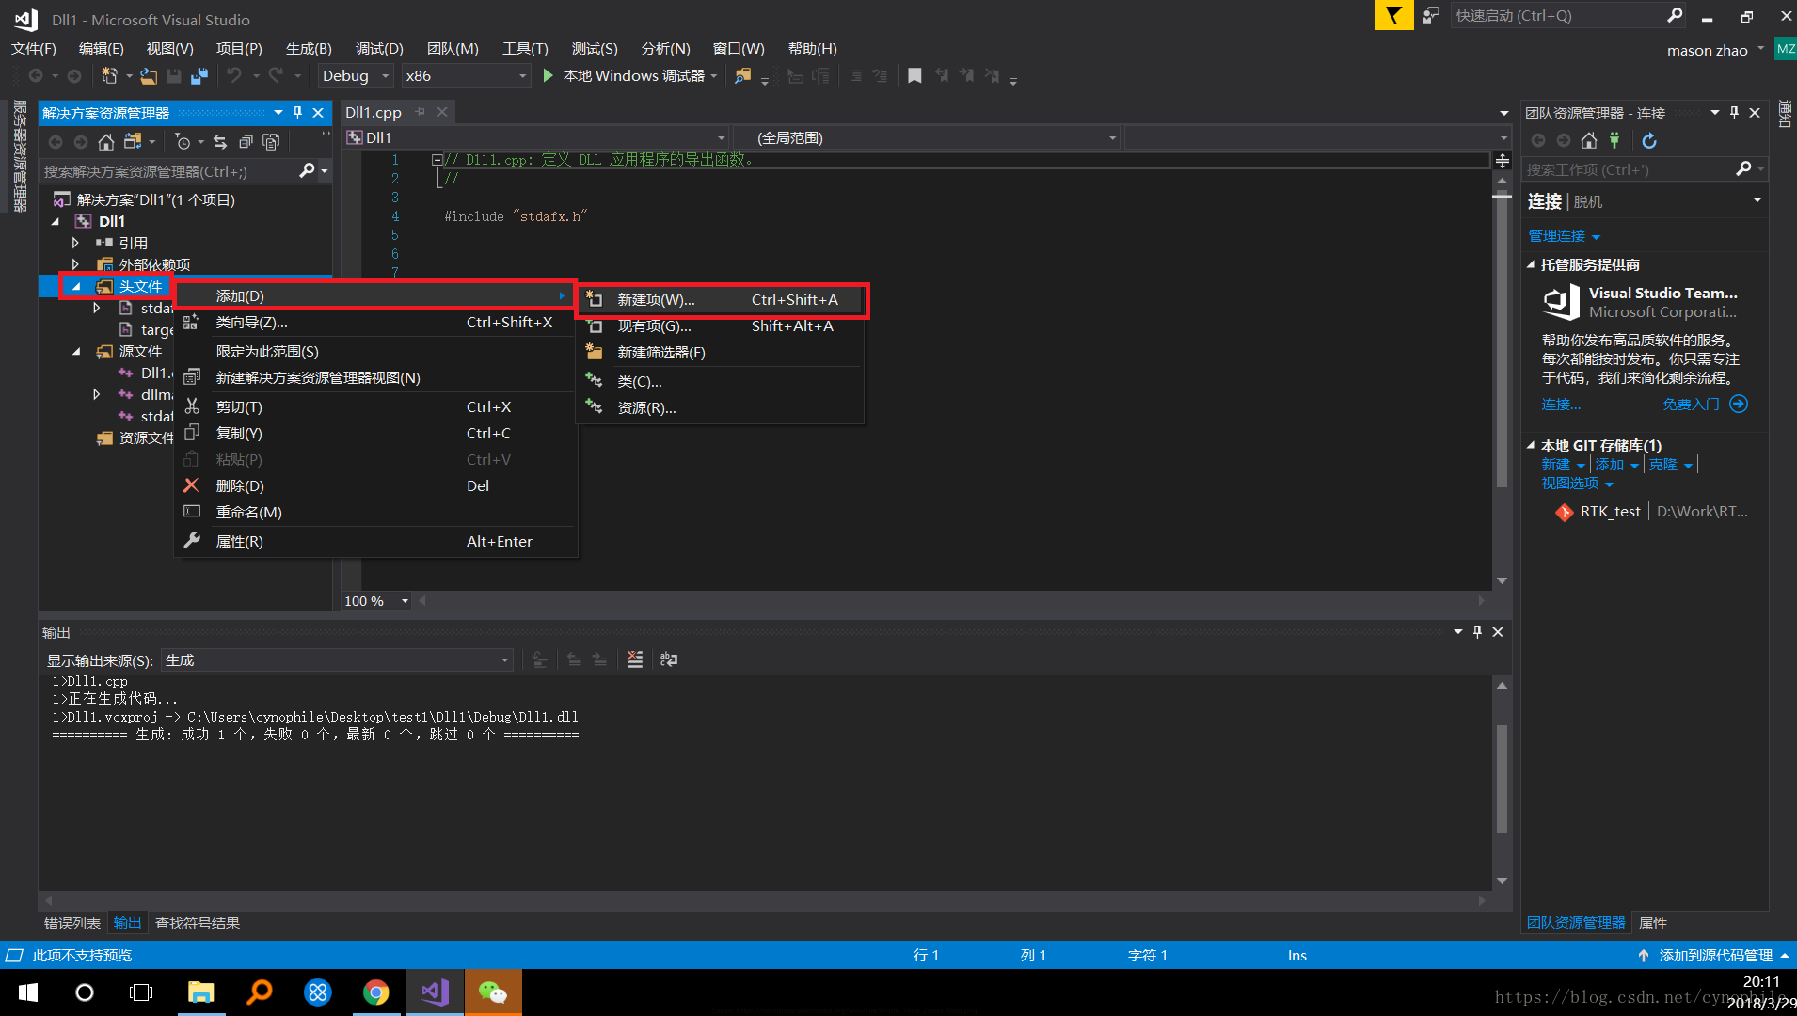The height and width of the screenshot is (1016, 1797).
Task: Expand the 外部依赖项 node
Action: 76,264
